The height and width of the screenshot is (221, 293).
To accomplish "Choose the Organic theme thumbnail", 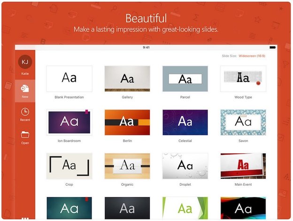I will coord(127,166).
